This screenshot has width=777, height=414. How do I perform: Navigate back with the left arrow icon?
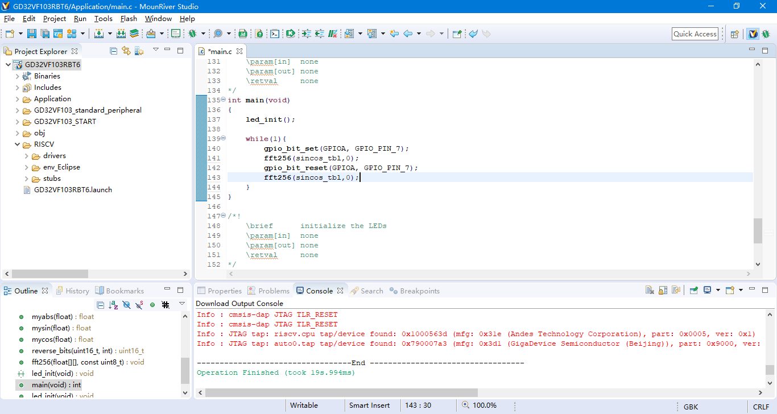point(408,34)
